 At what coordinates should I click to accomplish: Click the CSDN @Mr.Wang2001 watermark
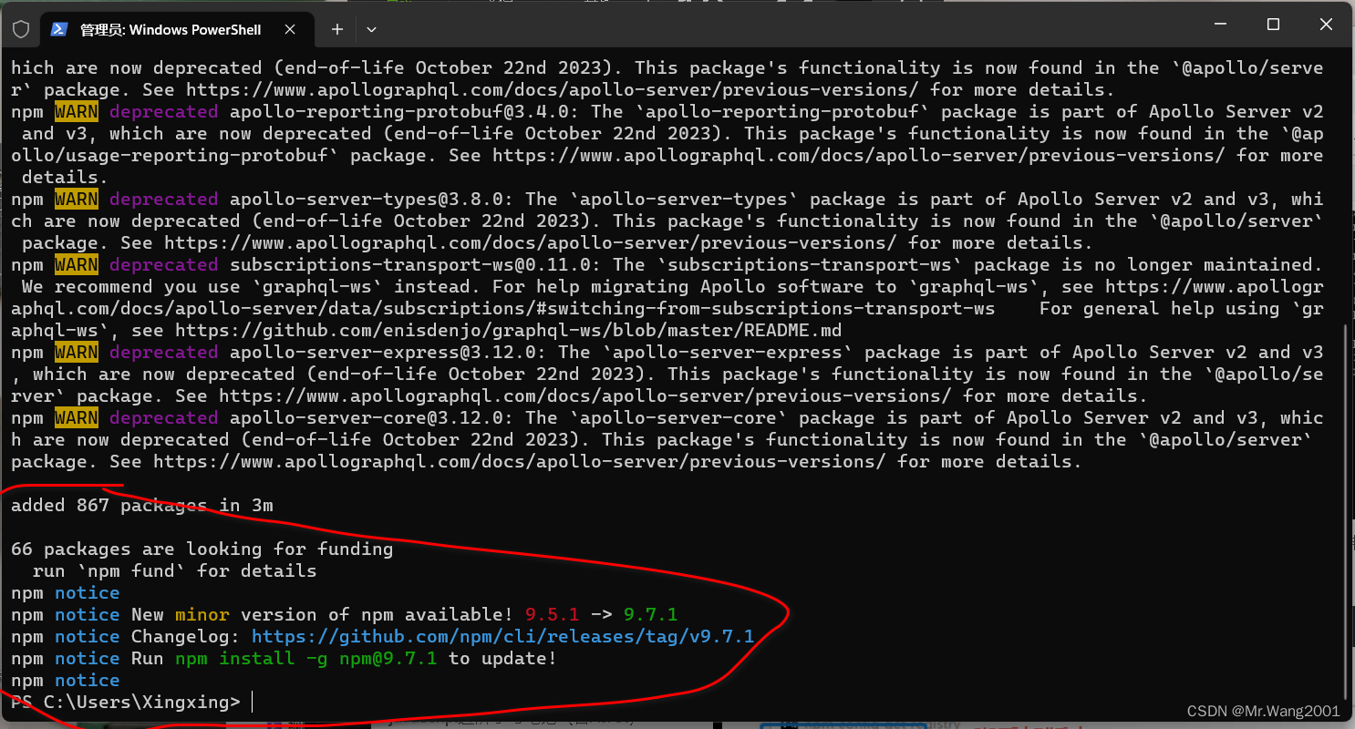[1263, 710]
